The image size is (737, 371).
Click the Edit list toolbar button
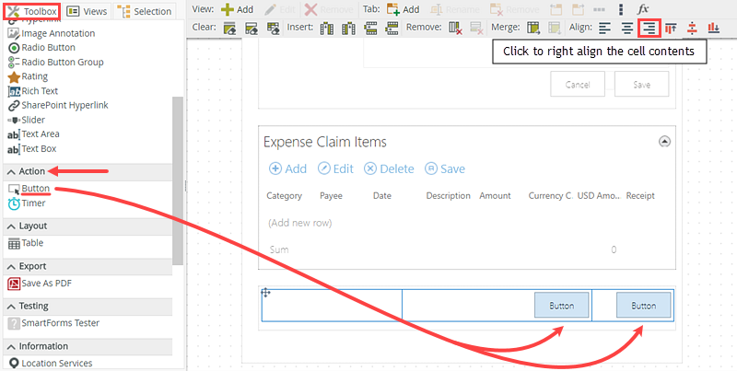[335, 168]
